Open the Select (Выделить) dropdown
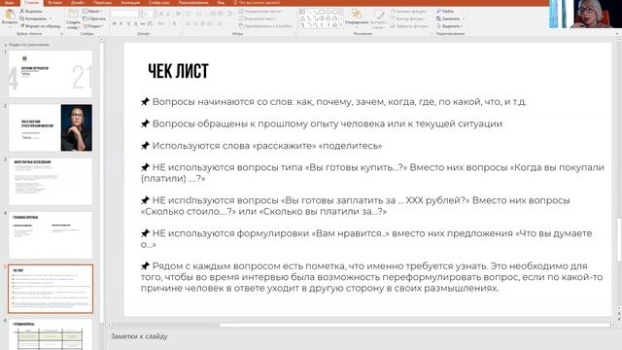The image size is (622, 350). click(450, 26)
